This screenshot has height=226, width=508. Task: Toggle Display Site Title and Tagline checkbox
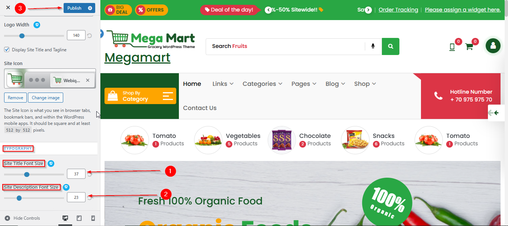click(7, 49)
